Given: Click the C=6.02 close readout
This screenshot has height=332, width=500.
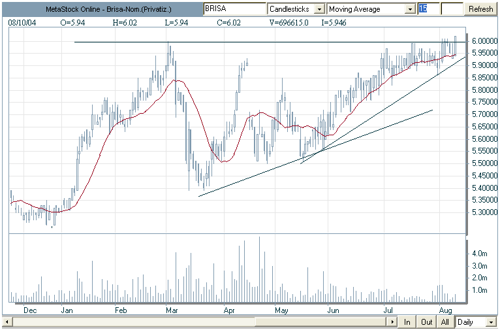Looking at the screenshot, I should tap(228, 22).
